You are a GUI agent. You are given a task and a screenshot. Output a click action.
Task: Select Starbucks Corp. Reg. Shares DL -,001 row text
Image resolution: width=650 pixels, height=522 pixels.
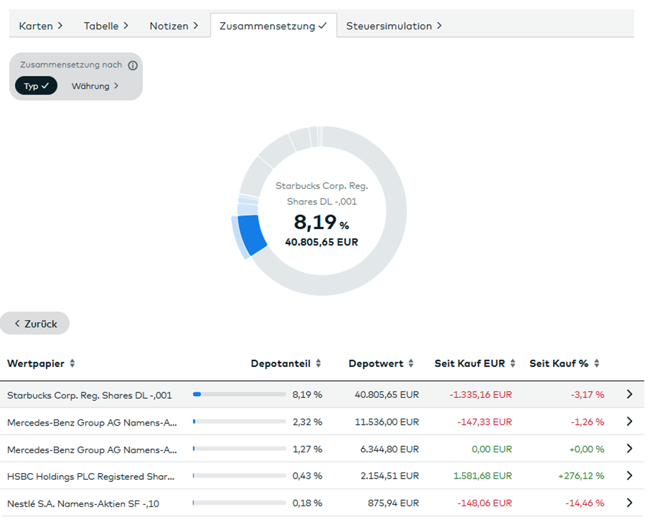90,395
